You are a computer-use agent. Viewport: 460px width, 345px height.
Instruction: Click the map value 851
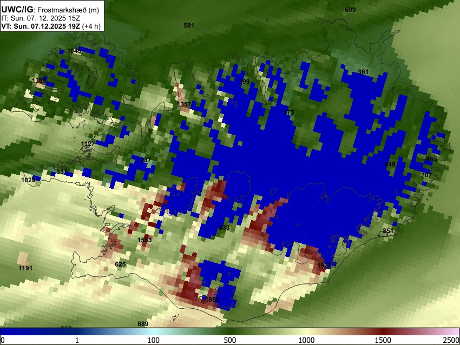pyautogui.click(x=388, y=231)
